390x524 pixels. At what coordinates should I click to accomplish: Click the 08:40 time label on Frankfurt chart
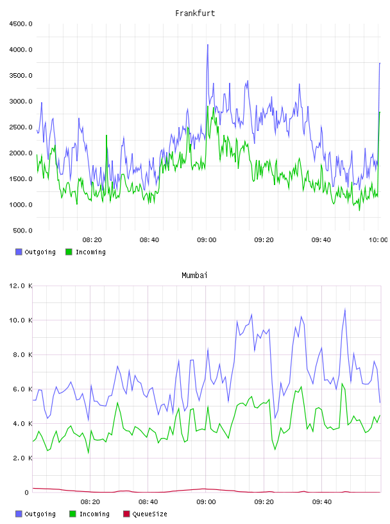149,240
